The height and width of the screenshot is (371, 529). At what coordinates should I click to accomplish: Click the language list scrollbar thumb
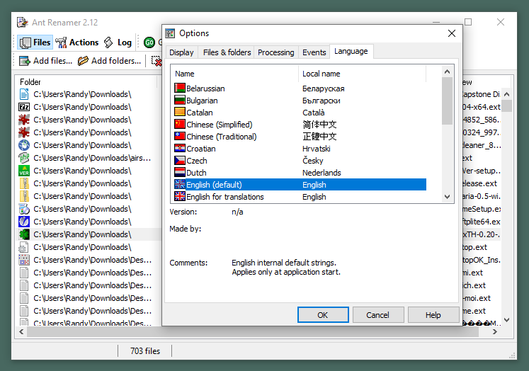[x=448, y=101]
